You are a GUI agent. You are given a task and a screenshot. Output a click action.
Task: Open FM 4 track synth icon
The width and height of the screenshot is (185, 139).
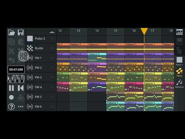(x=30, y=87)
